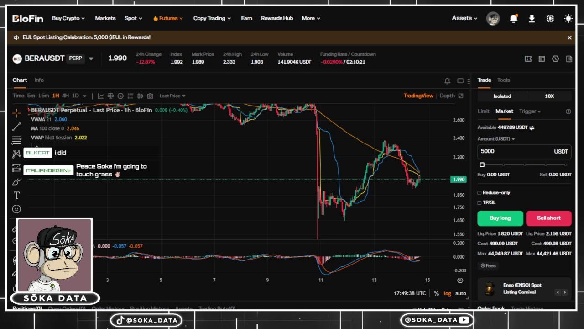Select the crosshair cursor tool
This screenshot has height=329, width=584.
point(16,113)
